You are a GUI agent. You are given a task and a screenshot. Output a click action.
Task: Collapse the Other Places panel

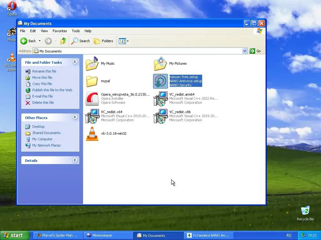[x=75, y=117]
